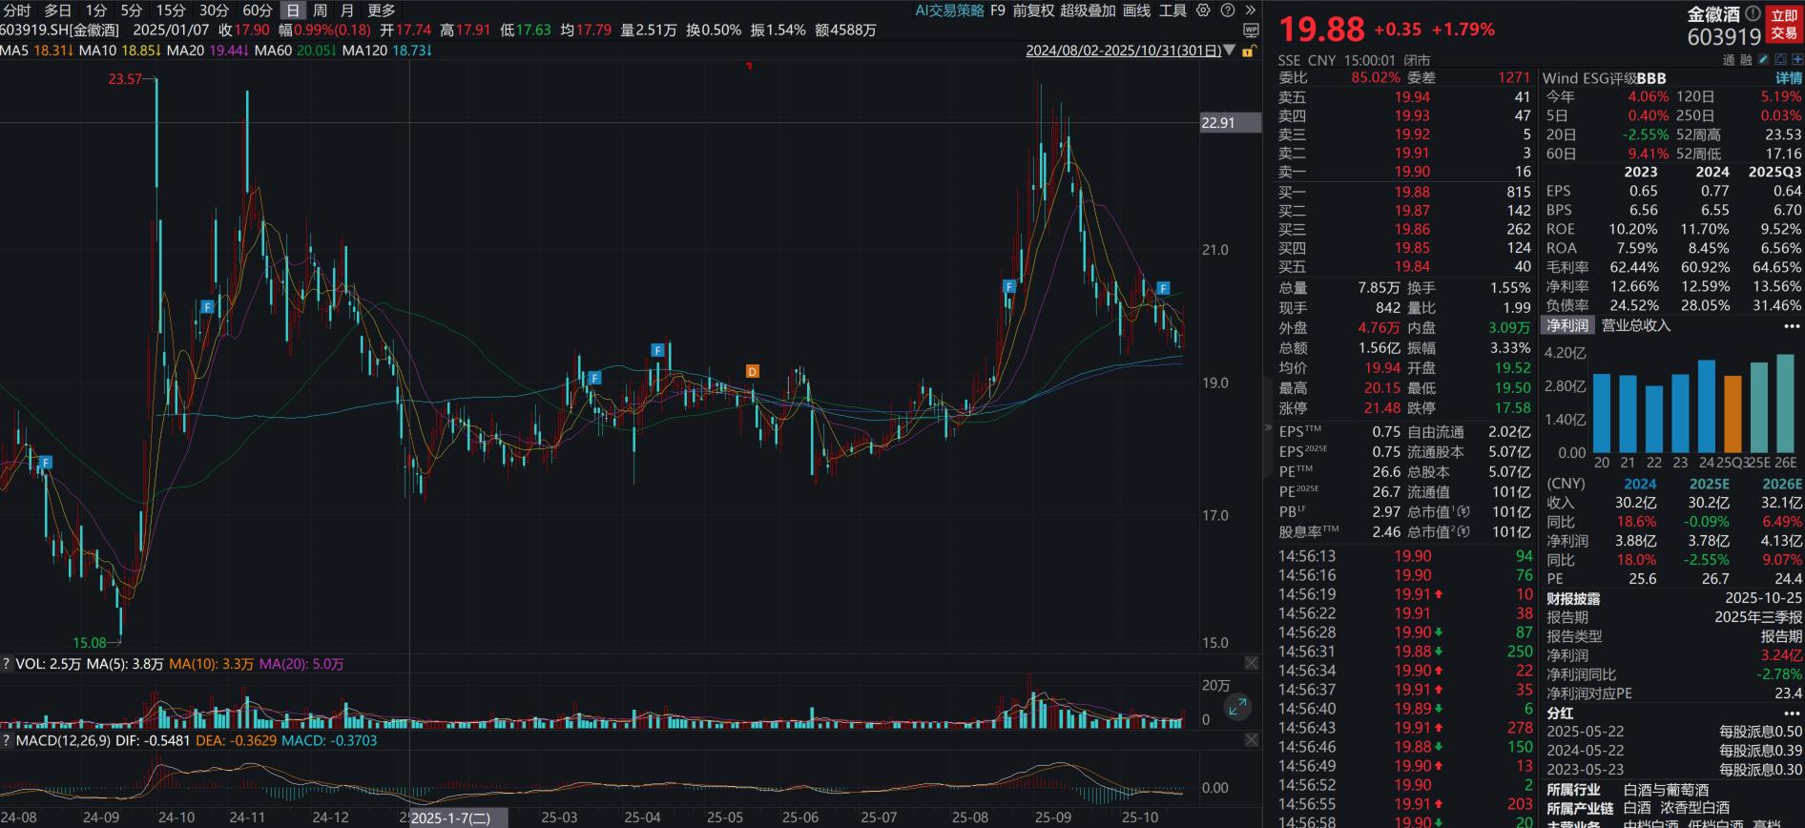
Task: Open the date range dropdown arrow
Action: pyautogui.click(x=1229, y=51)
